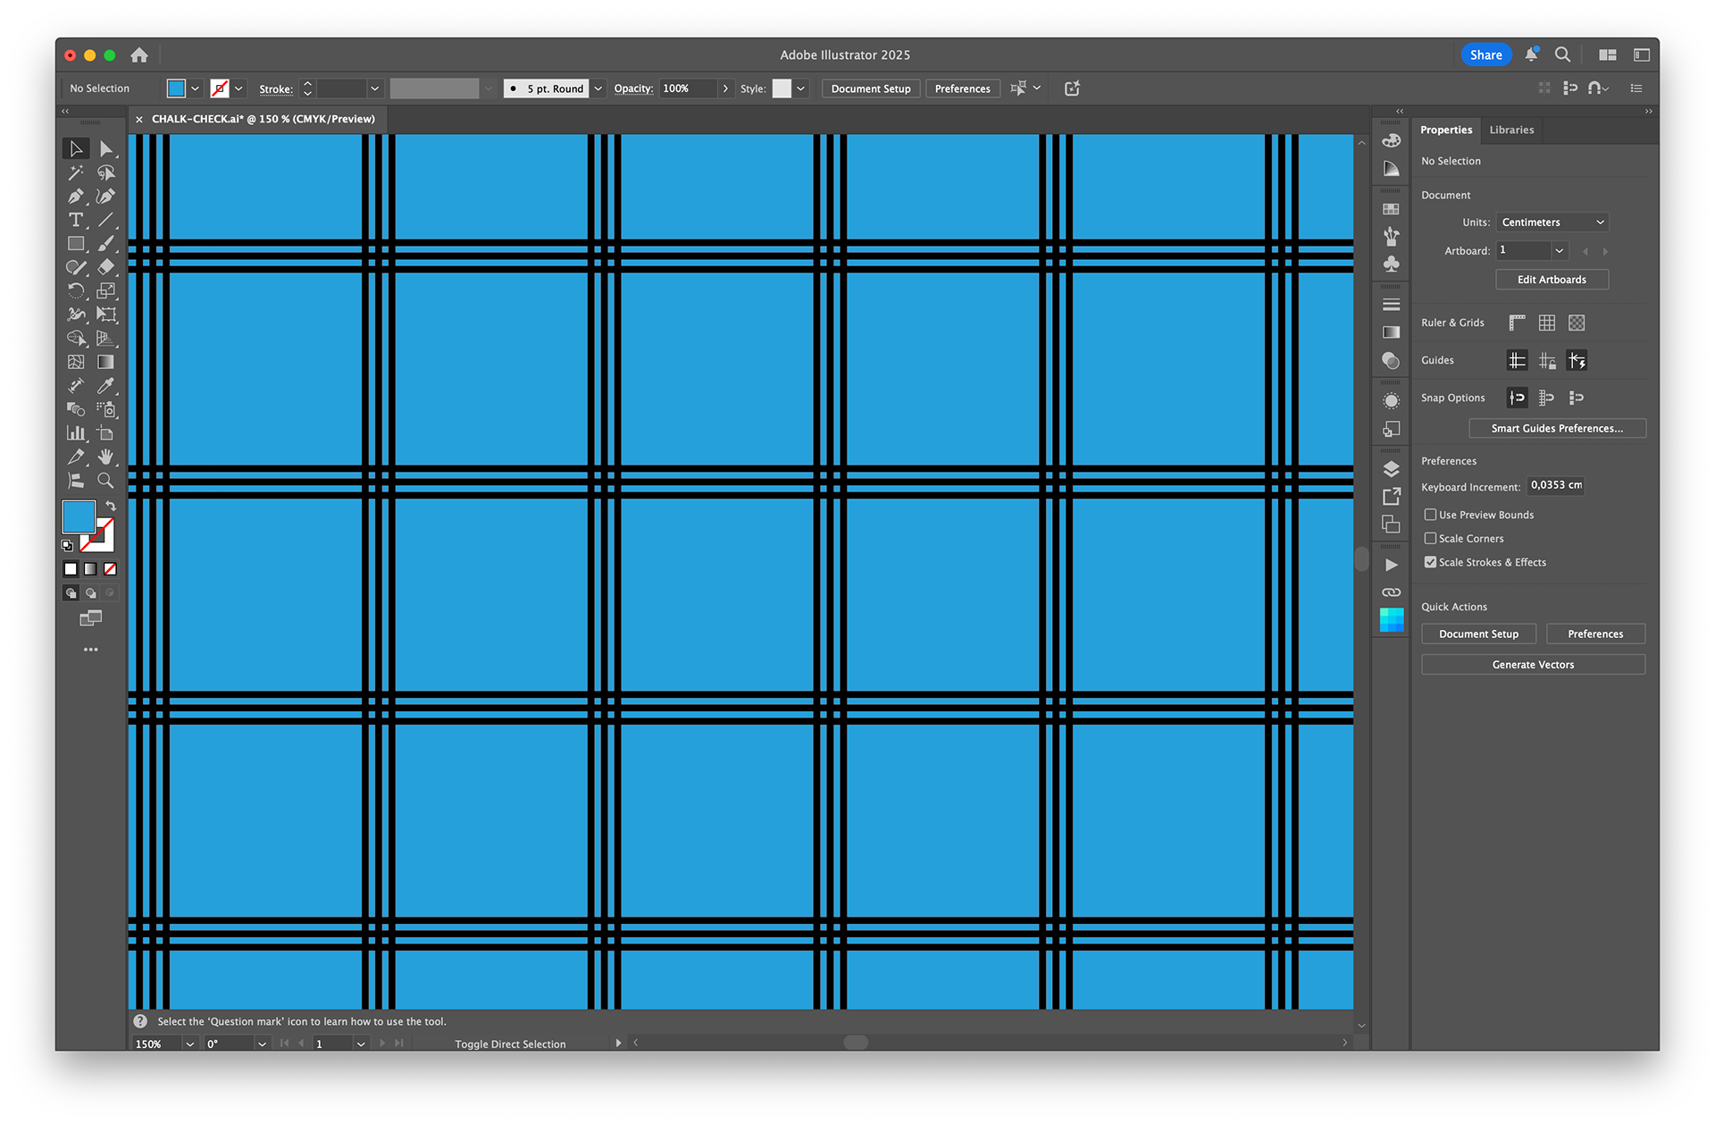Show the grid in Ruler & Grids

[1547, 323]
